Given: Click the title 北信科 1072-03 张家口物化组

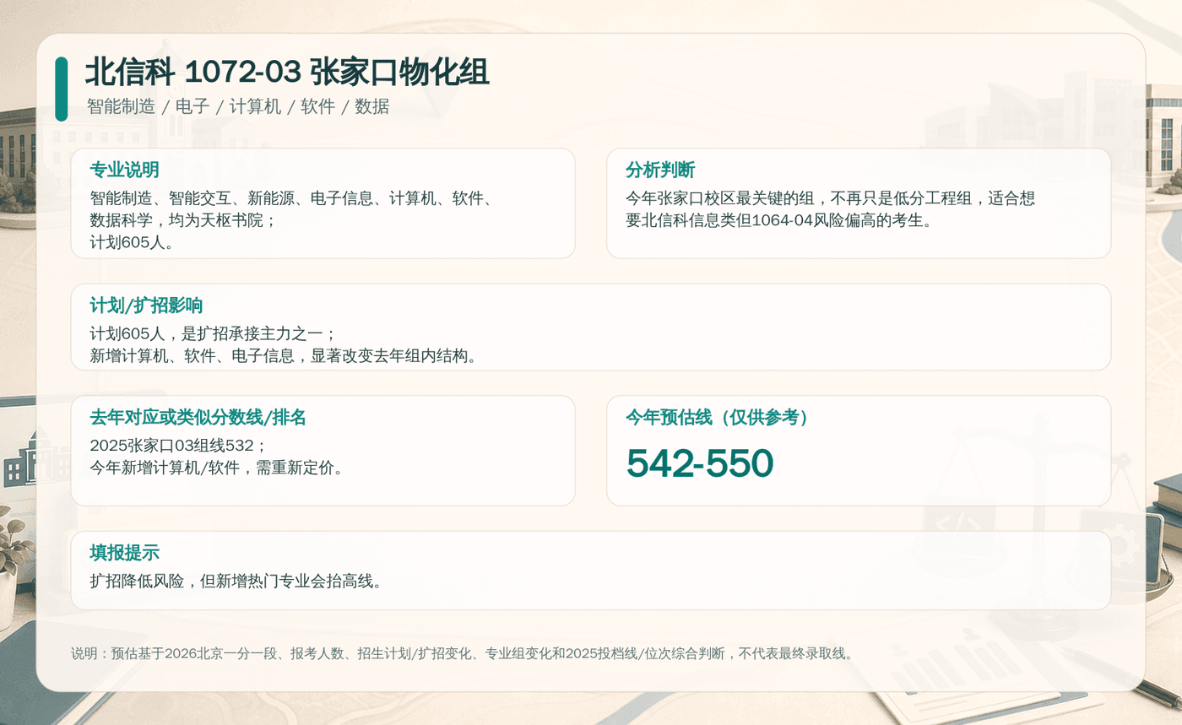Looking at the screenshot, I should (x=287, y=73).
